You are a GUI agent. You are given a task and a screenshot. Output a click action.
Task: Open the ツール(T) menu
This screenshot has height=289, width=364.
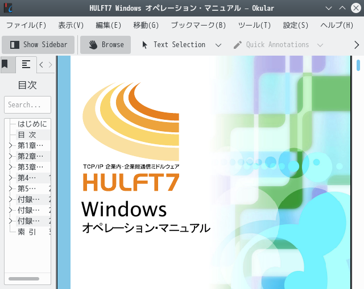[254, 25]
